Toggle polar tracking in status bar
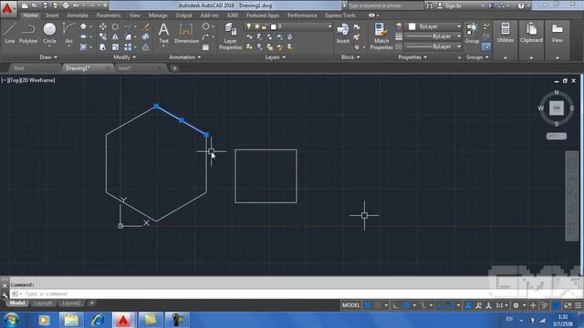 coord(406,305)
